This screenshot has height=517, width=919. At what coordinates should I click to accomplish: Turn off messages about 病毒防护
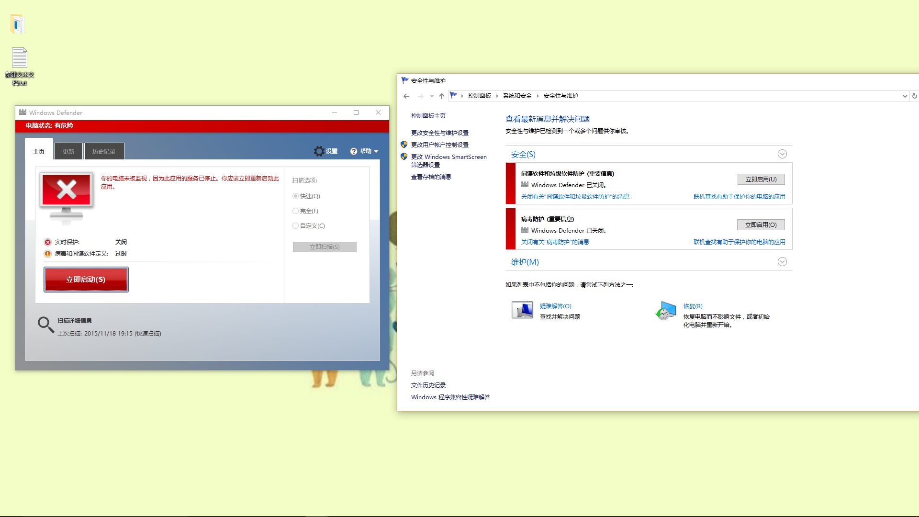(555, 242)
